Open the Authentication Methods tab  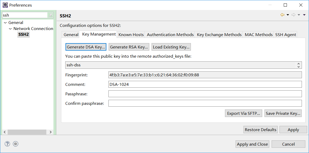point(170,34)
